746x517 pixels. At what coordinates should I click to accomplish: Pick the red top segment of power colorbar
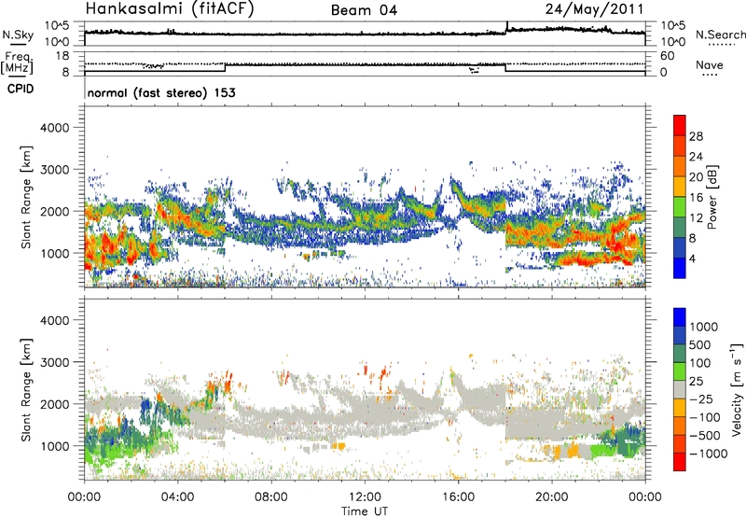(680, 126)
